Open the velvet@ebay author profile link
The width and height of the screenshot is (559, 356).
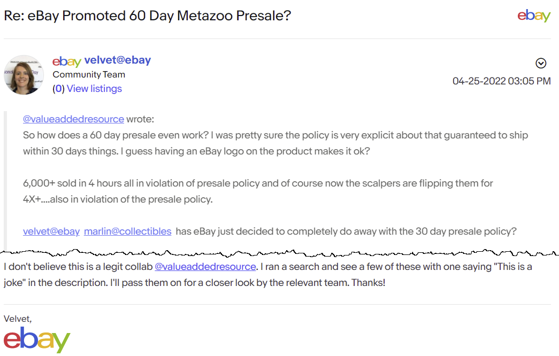(118, 60)
